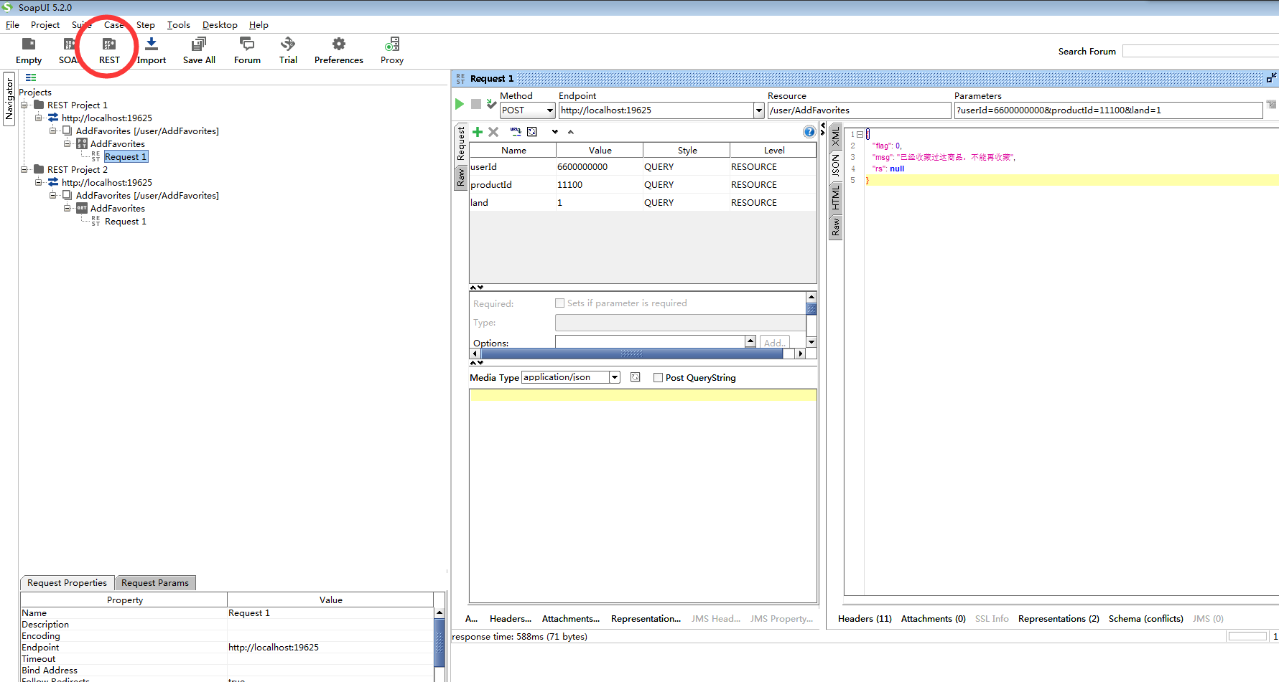Open response Headers (11) tab
The image size is (1279, 682).
[x=865, y=619]
